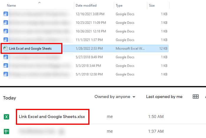Switch to grid view icon
The image size is (206, 138).
pos(196,97)
